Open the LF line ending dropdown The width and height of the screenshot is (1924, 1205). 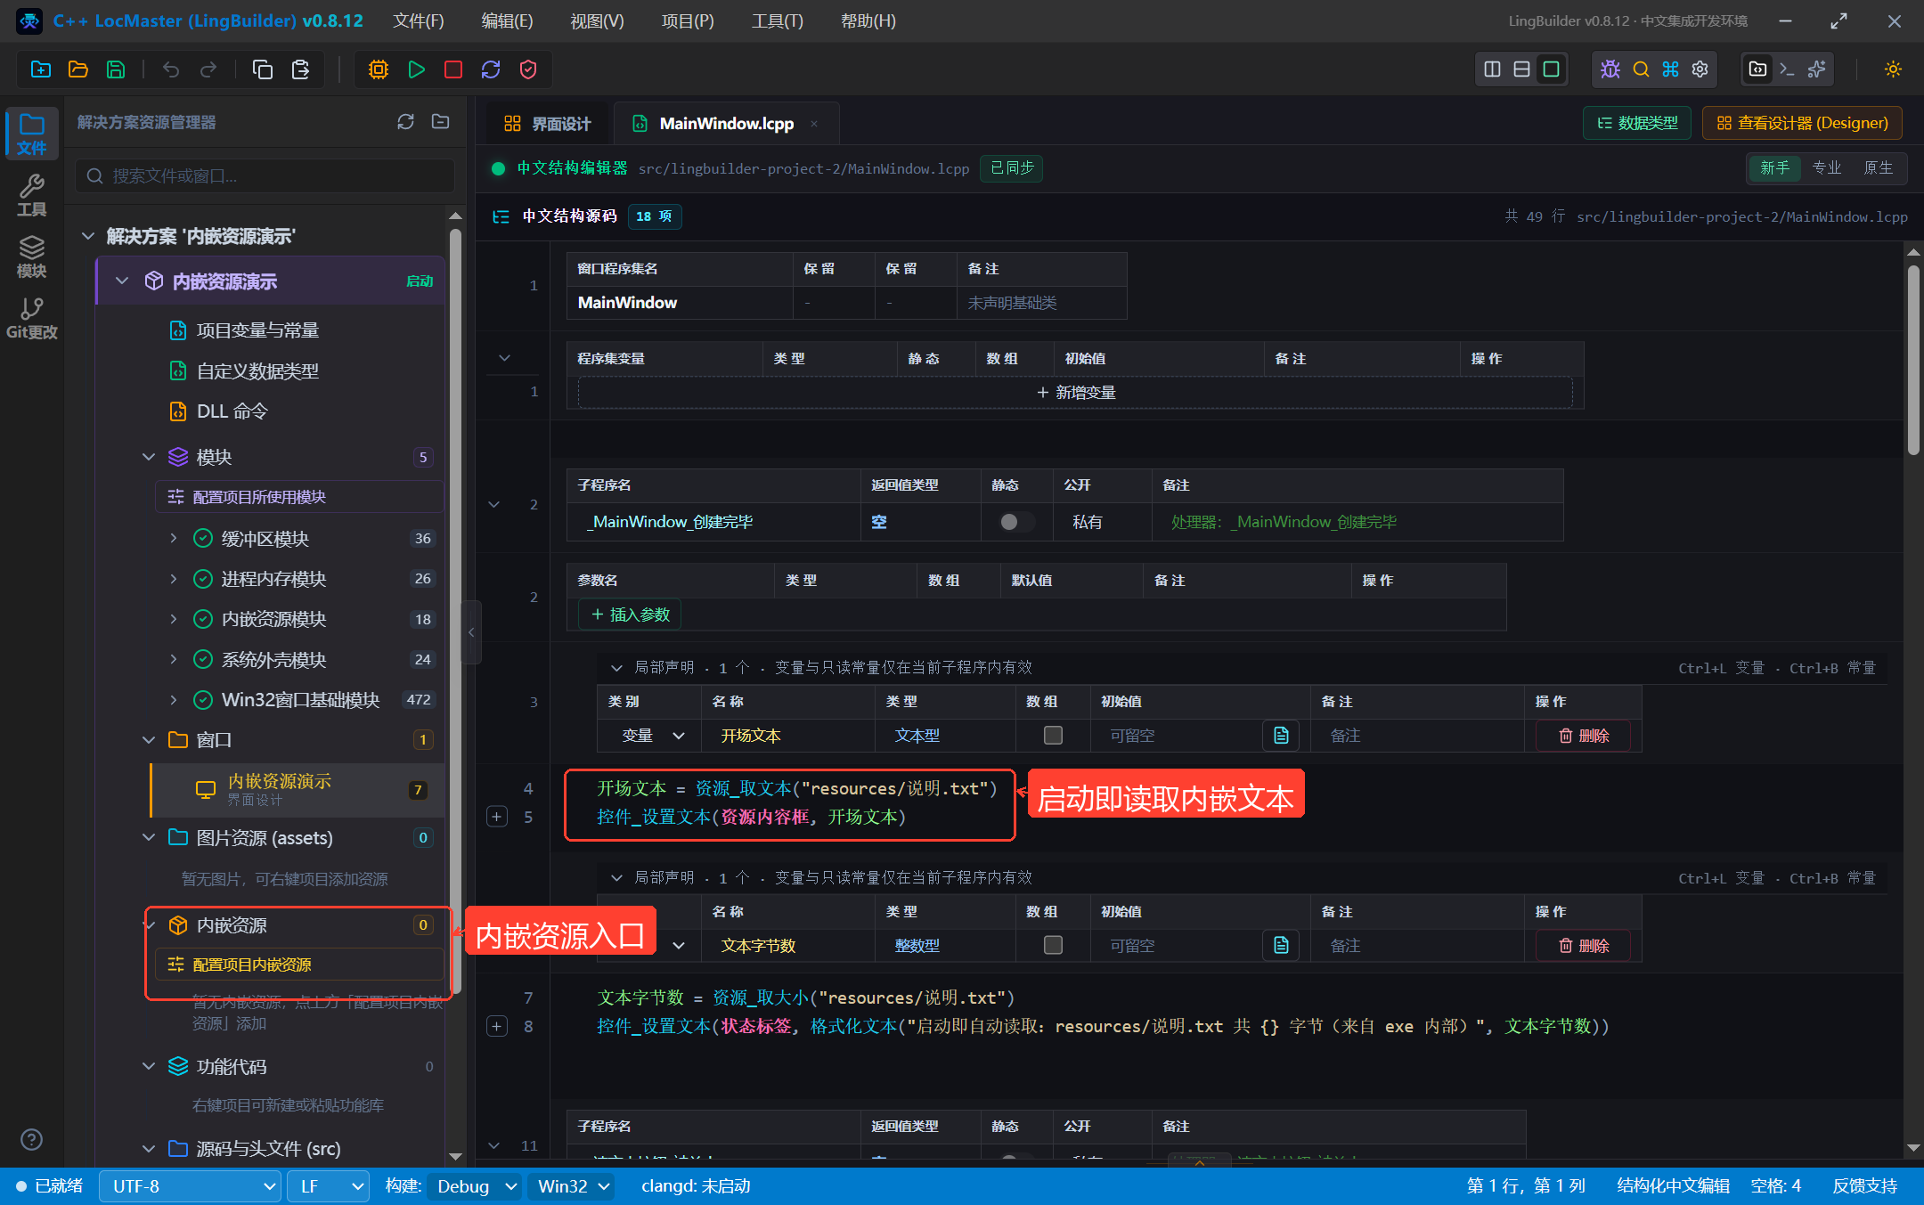click(x=328, y=1186)
